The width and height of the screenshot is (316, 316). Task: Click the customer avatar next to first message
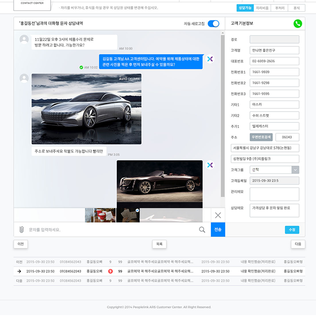point(24,39)
